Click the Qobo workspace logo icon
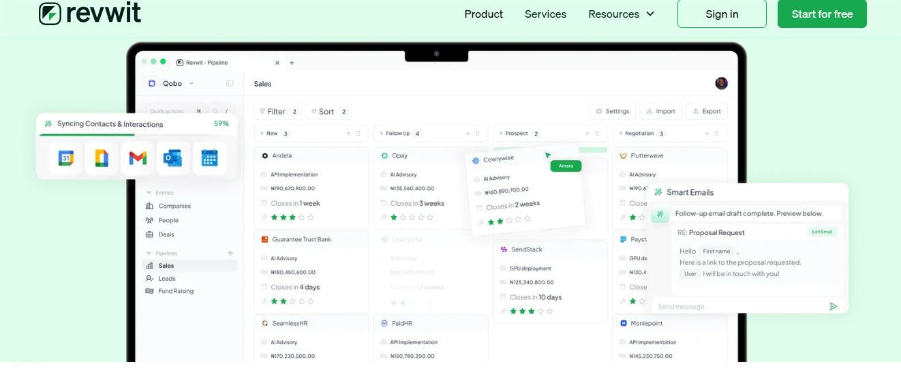This screenshot has height=368, width=901. [x=151, y=83]
